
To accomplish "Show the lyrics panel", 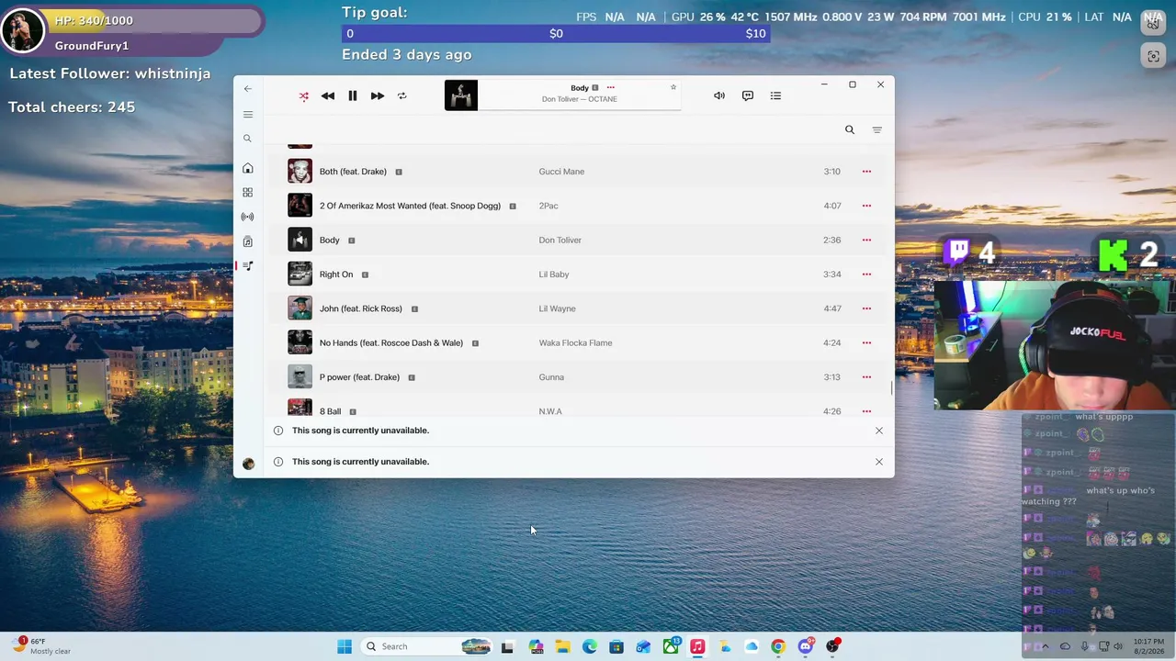I will [748, 95].
